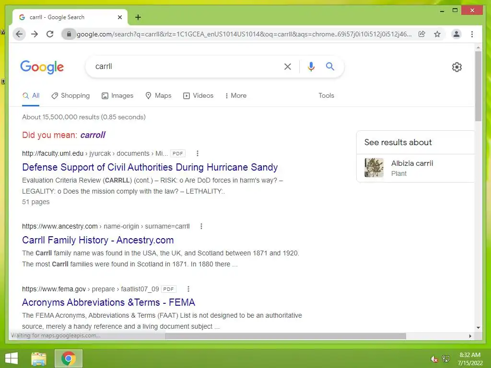Open search Tools options
Viewport: 491px width, 368px height.
326,96
